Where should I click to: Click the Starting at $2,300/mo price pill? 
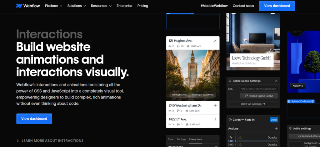pyautogui.click(x=192, y=94)
